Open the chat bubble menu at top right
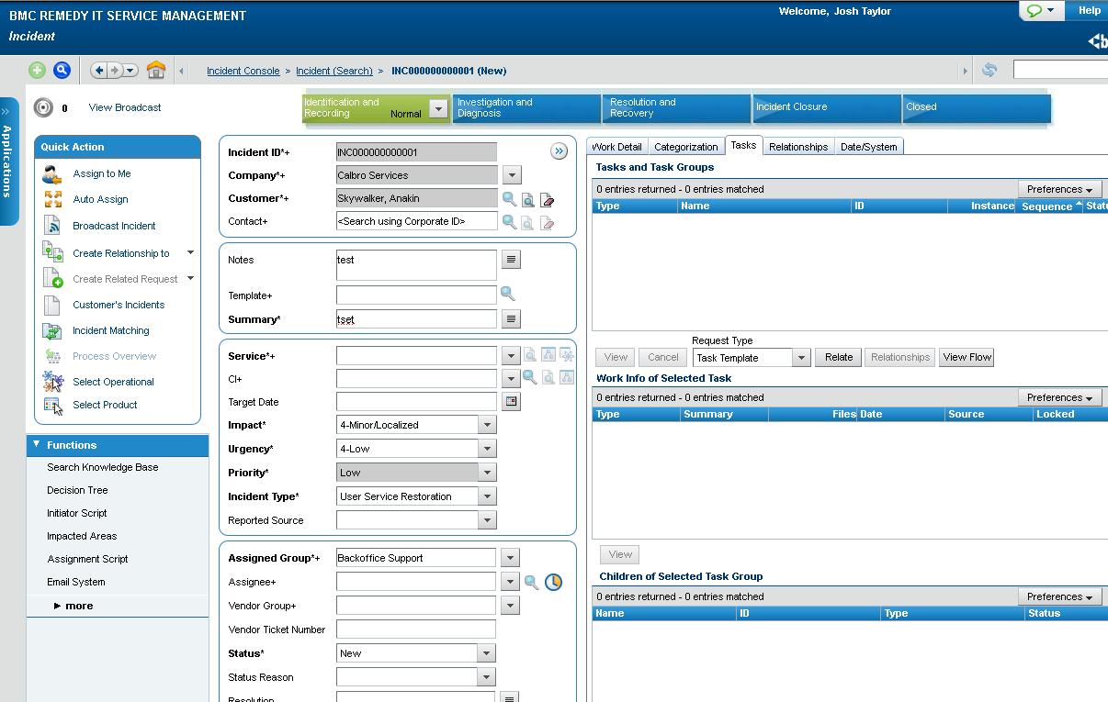 pyautogui.click(x=1042, y=11)
